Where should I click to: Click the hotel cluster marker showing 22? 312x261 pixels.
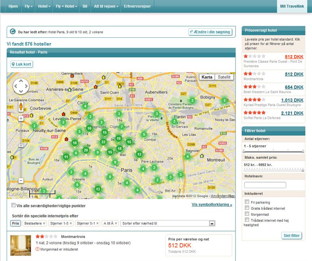coord(103,142)
